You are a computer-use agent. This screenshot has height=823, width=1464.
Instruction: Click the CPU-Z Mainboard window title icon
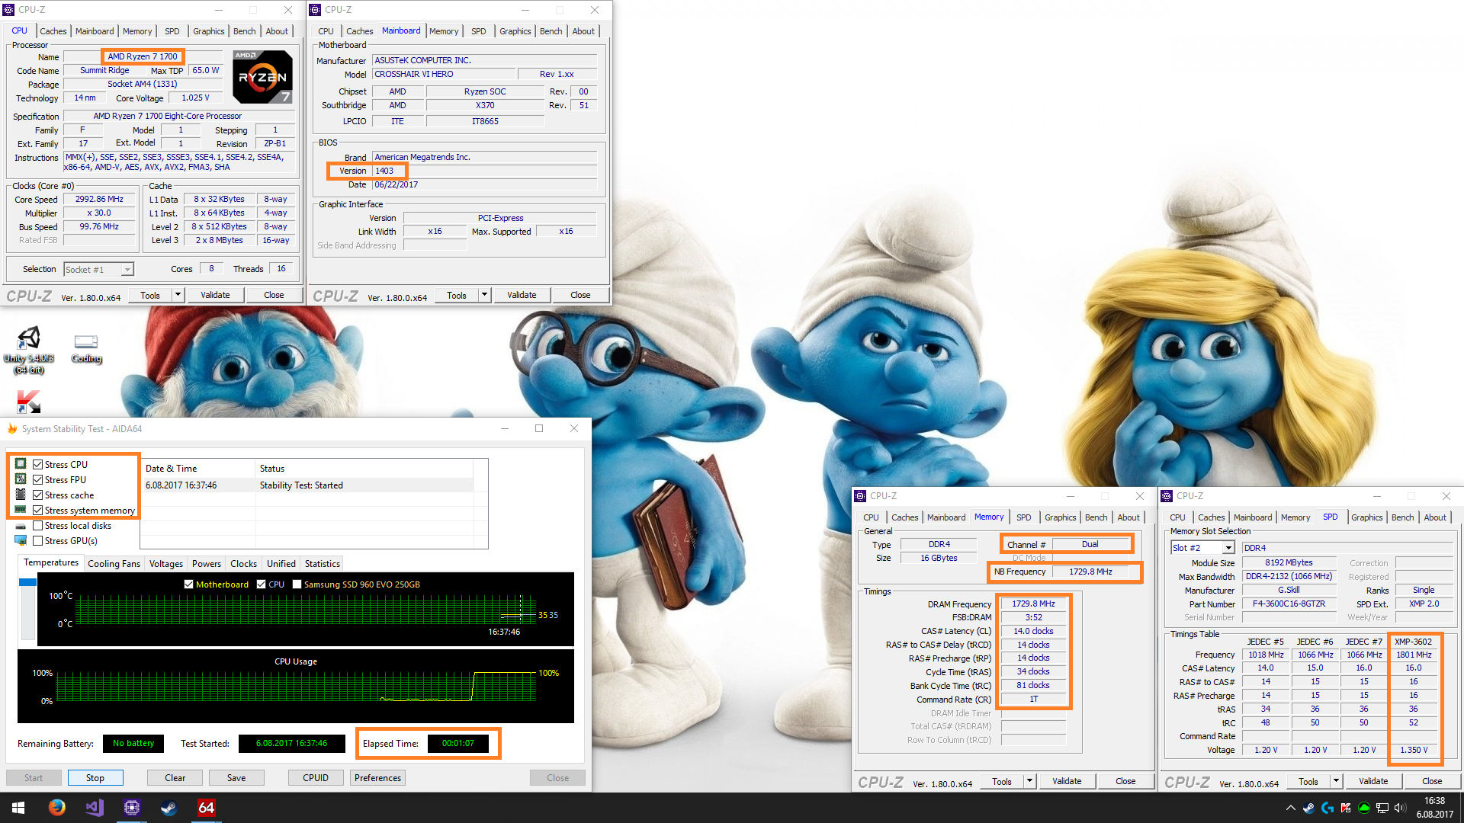click(316, 10)
